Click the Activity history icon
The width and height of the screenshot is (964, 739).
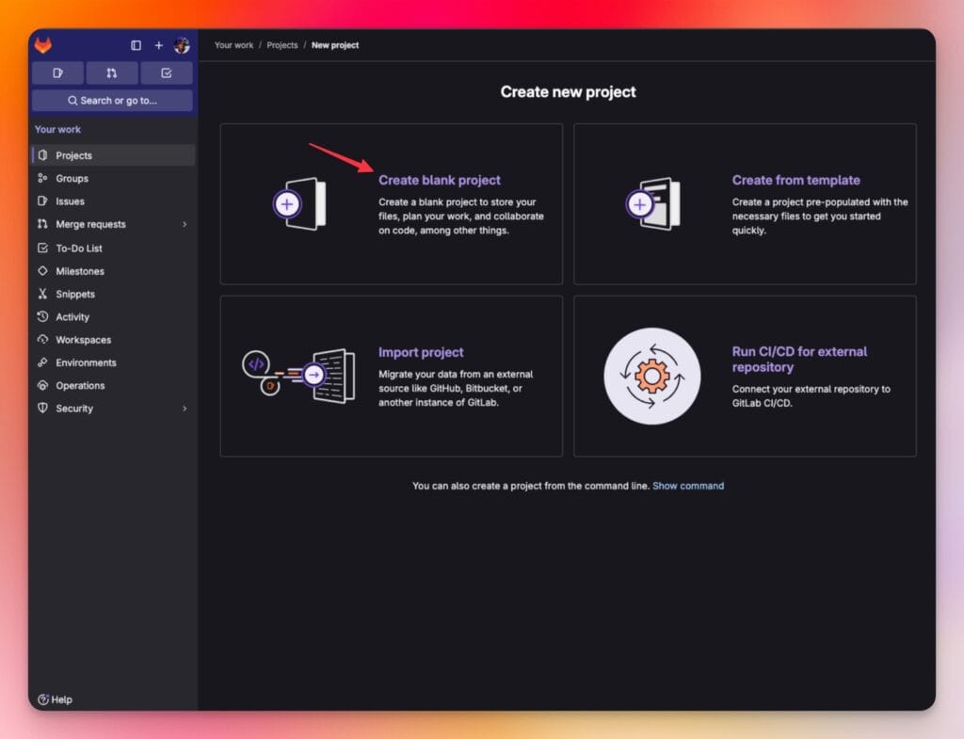coord(42,316)
